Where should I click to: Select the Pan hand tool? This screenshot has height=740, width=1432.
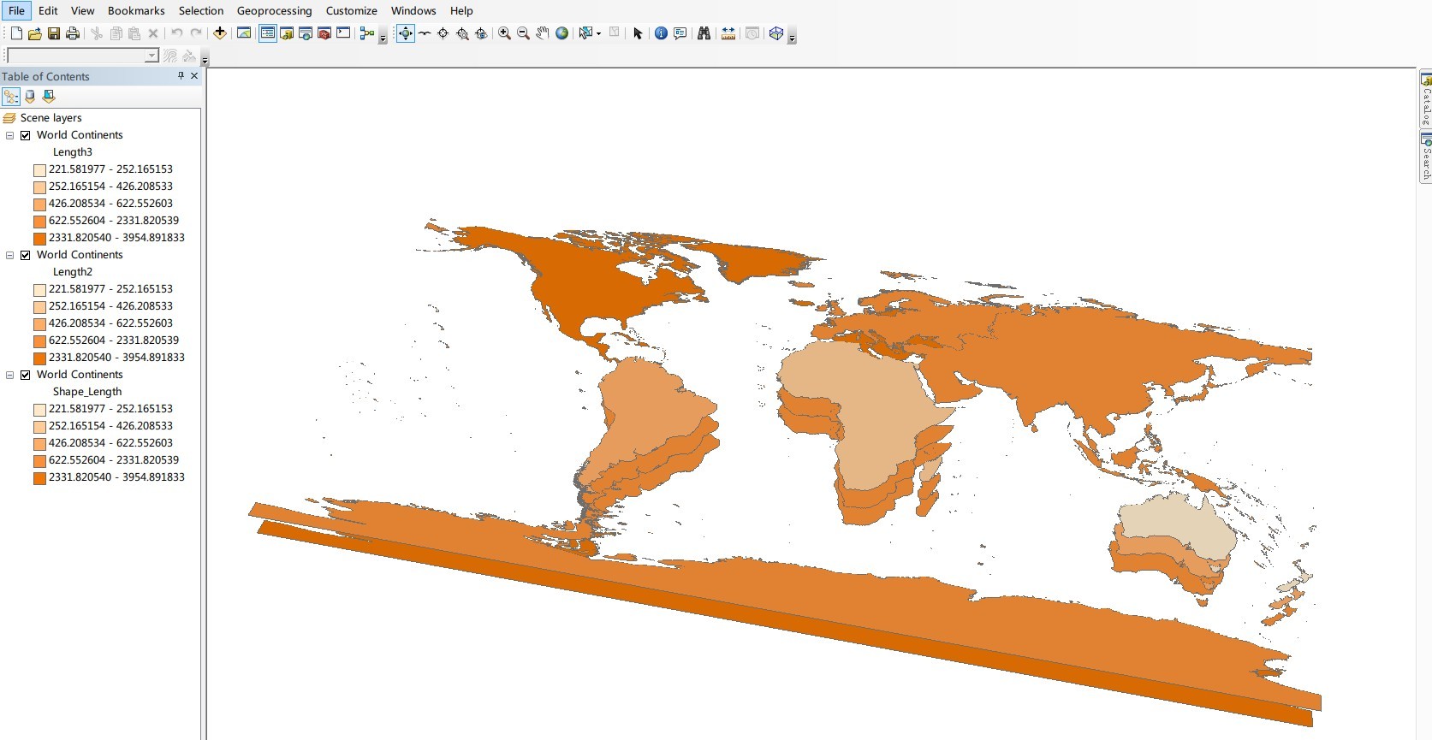pos(543,33)
